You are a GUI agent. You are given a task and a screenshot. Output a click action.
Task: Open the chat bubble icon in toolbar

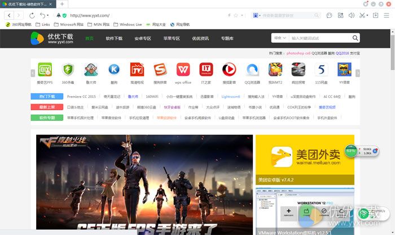[329, 16]
